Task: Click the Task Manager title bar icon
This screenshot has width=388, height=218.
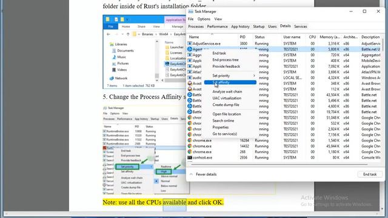Action: pos(190,12)
